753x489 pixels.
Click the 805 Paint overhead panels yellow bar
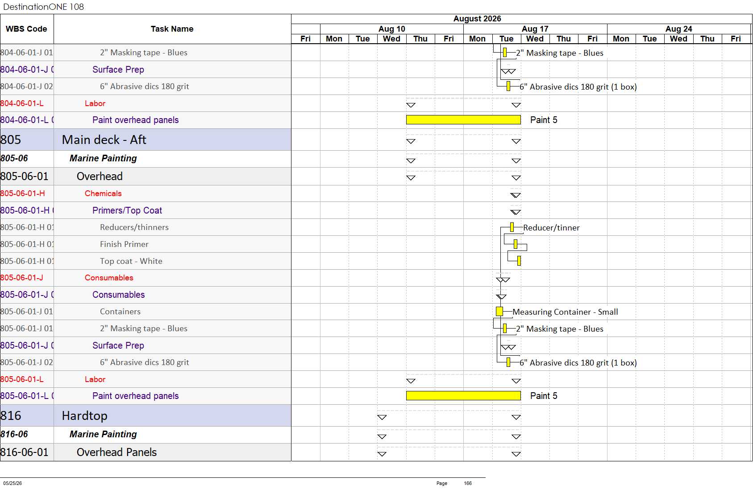coord(463,395)
